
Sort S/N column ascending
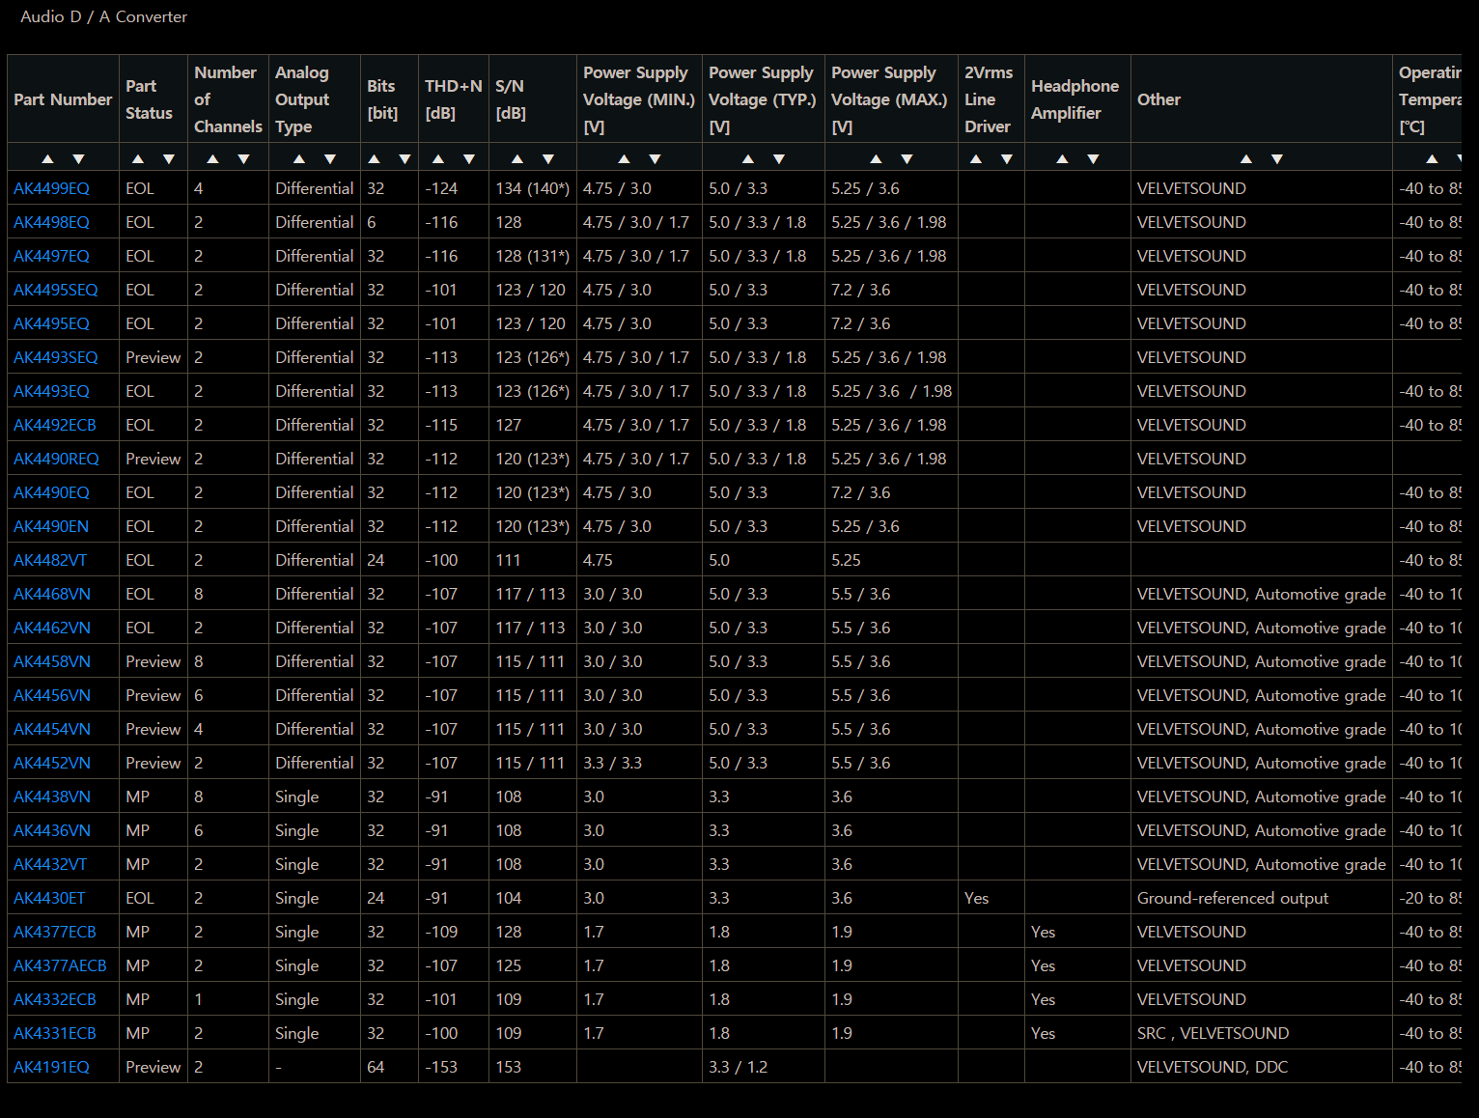(x=517, y=159)
